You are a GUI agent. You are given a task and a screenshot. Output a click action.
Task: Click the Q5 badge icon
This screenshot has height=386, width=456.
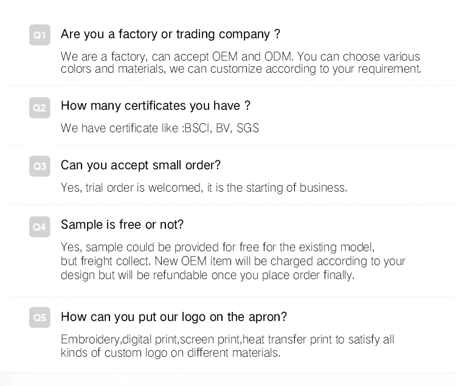[40, 317]
